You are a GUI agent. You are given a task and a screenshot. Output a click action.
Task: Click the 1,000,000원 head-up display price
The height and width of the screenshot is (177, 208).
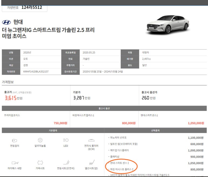click(x=196, y=150)
